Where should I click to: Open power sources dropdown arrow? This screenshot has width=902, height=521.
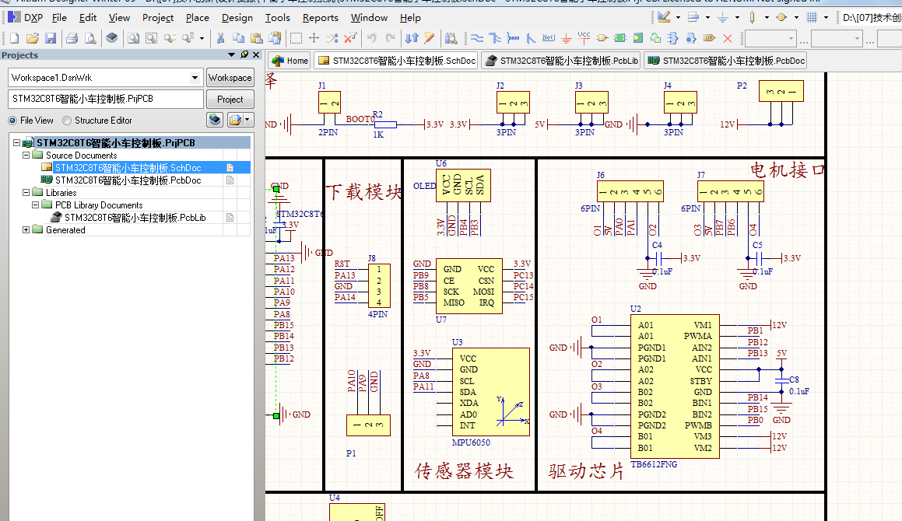(x=737, y=18)
